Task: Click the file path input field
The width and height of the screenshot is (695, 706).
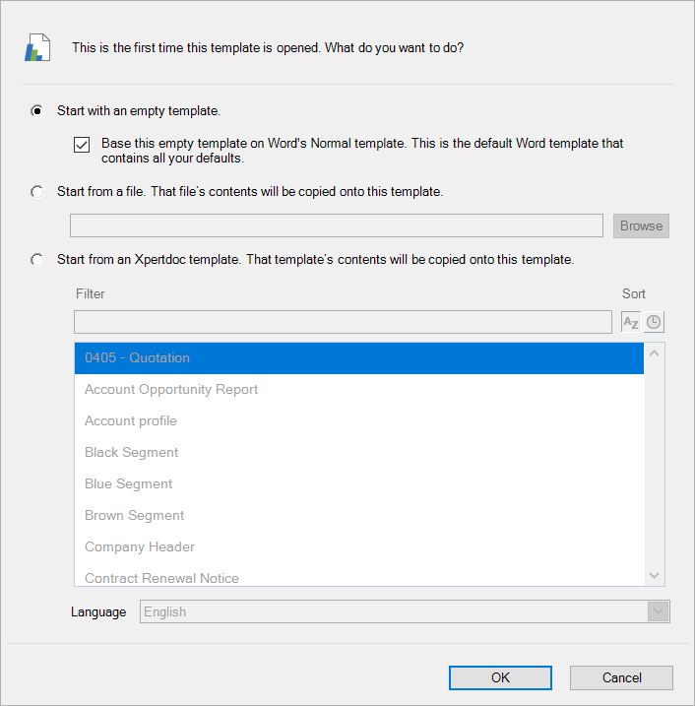Action: point(337,225)
